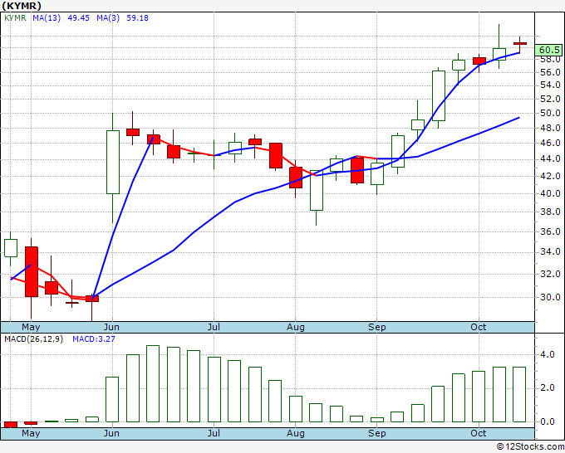Click the MA(13) indicator label

click(x=47, y=18)
